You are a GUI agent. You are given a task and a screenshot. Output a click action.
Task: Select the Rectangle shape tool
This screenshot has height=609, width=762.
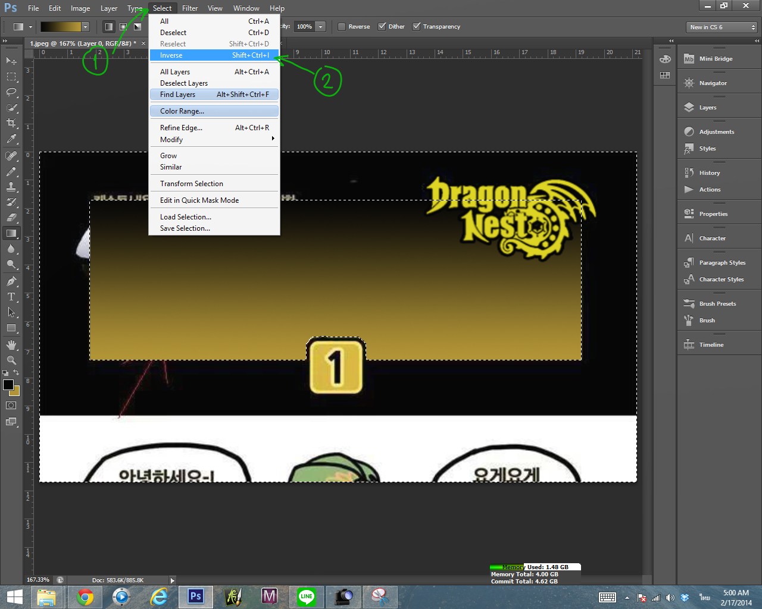(x=11, y=328)
